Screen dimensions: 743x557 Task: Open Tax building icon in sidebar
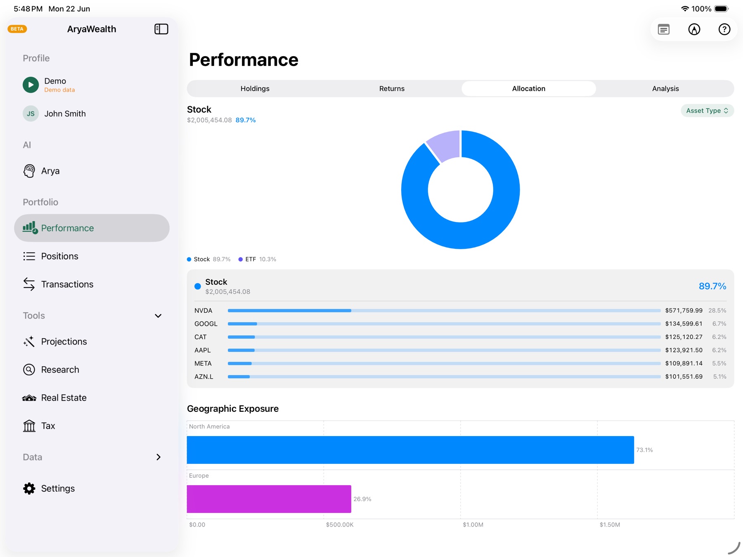click(29, 426)
